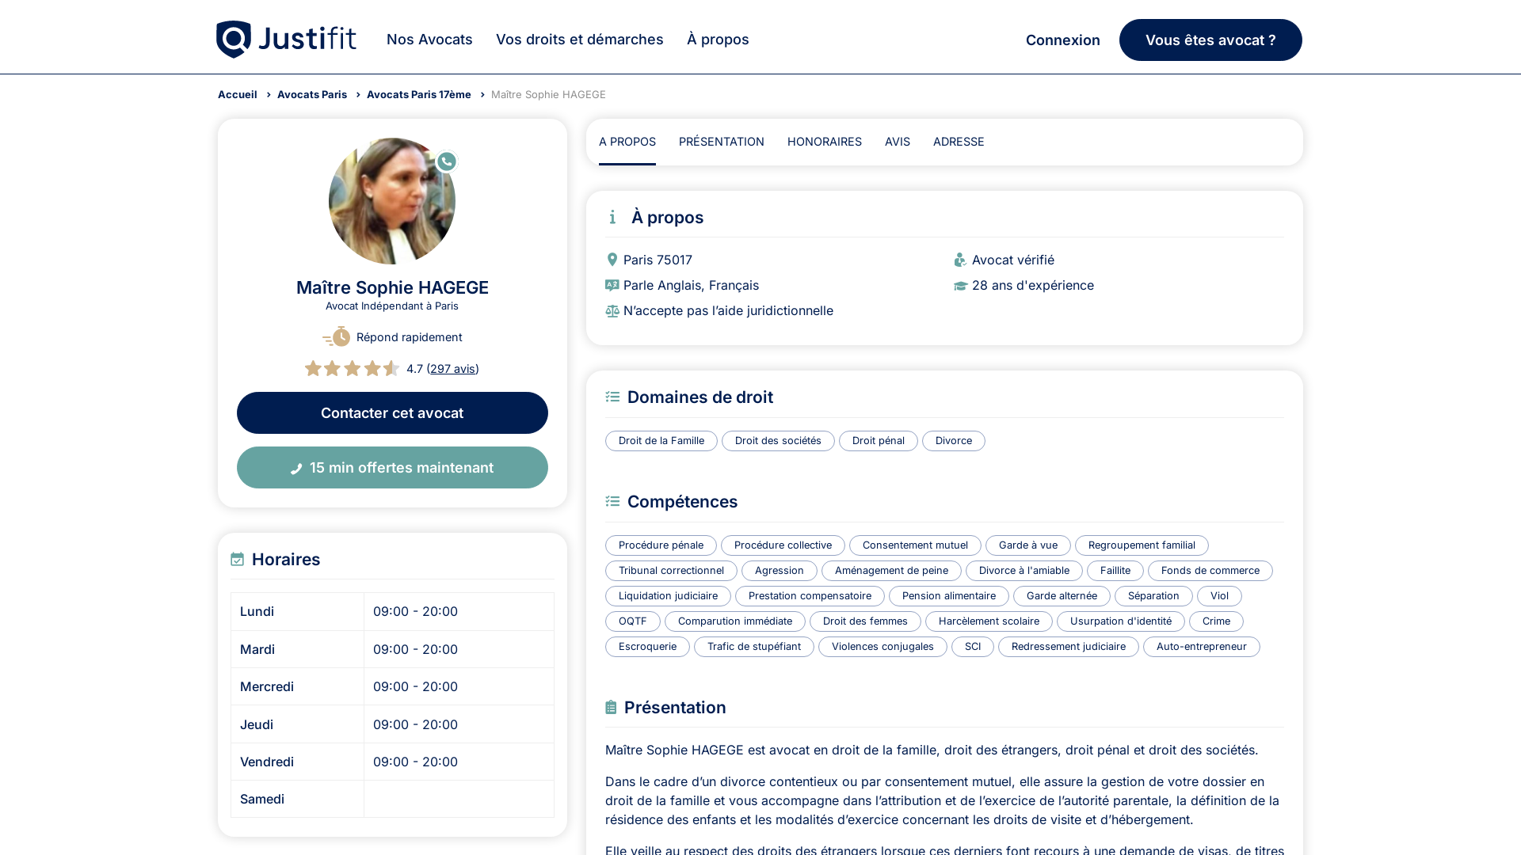Open the AVIS tab
Viewport: 1521px width, 855px height.
click(897, 142)
